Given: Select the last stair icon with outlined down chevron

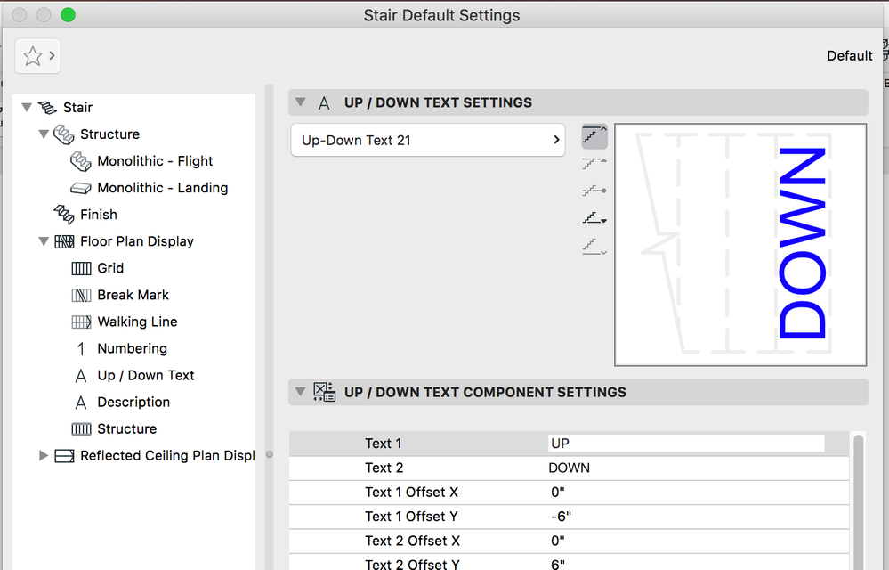Looking at the screenshot, I should 594,246.
